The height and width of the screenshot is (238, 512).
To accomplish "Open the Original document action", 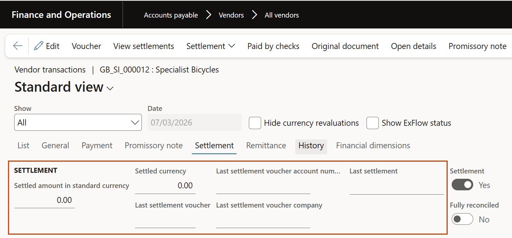I will (345, 46).
